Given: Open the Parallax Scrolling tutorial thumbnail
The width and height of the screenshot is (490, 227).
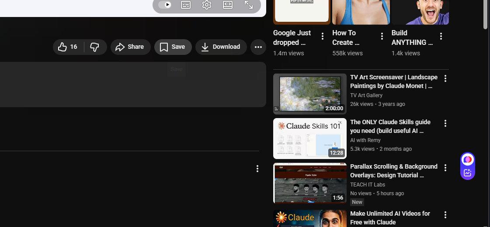Looking at the screenshot, I should [x=309, y=183].
